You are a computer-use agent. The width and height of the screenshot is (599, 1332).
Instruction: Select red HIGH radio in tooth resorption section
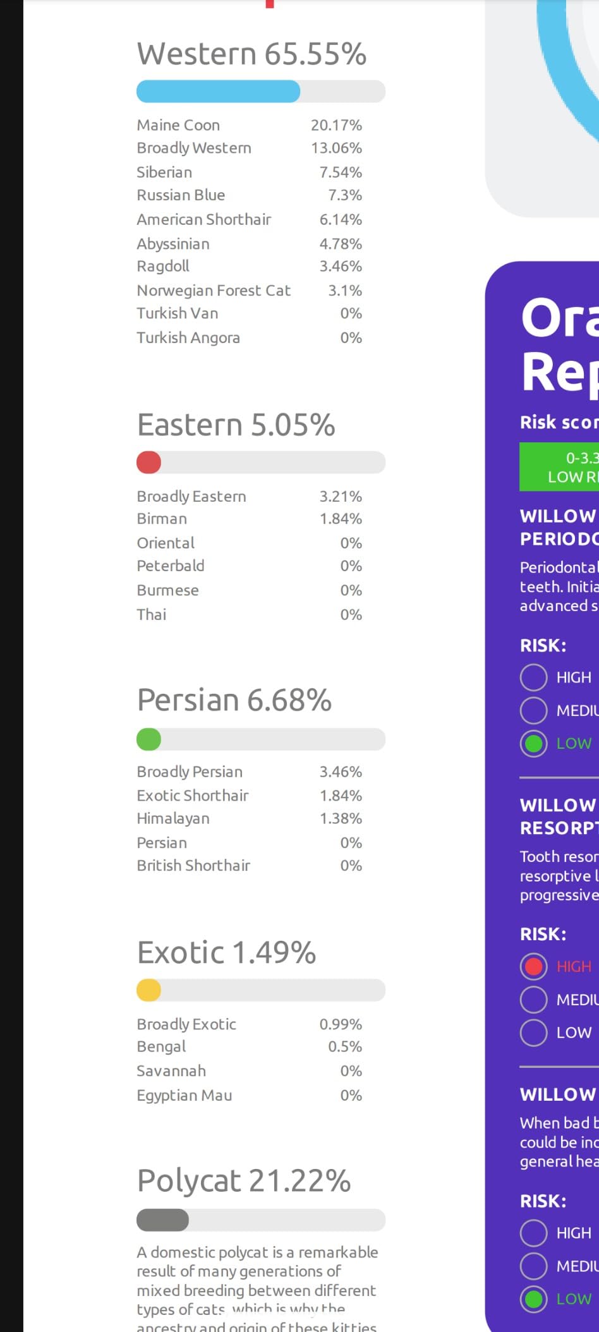534,966
